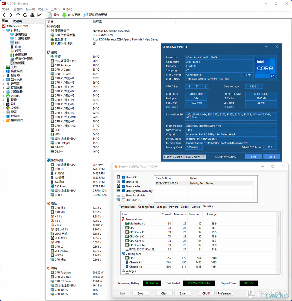Select the 传感器 sensor tree icon
This screenshot has height=301, width=292.
click(x=12, y=63)
